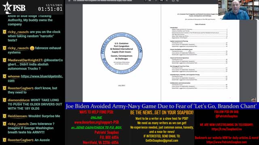This screenshot has width=259, height=145.
Task: Click the username MedievalDarkKnight27 in chat
Action: [25, 60]
